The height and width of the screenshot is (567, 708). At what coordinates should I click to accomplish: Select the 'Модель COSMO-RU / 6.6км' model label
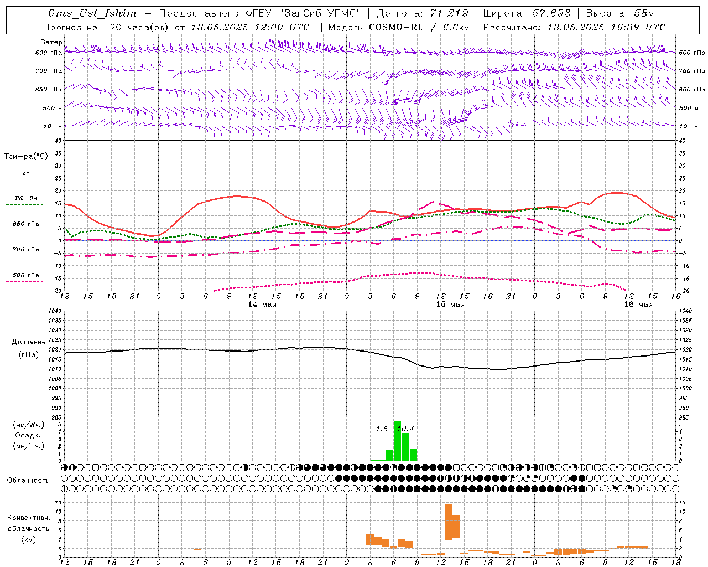point(399,27)
